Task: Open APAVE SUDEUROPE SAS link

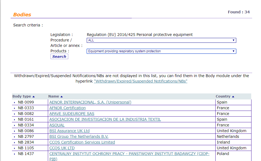Action: click(72, 114)
